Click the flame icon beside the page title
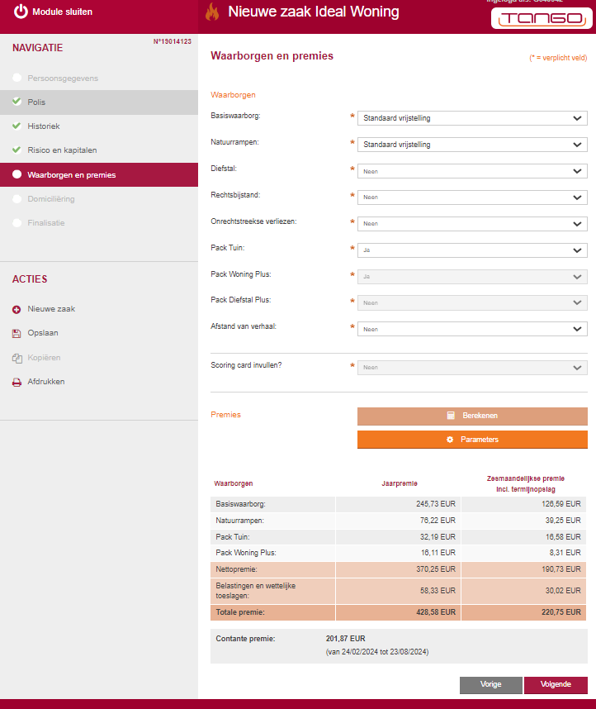 coord(212,12)
